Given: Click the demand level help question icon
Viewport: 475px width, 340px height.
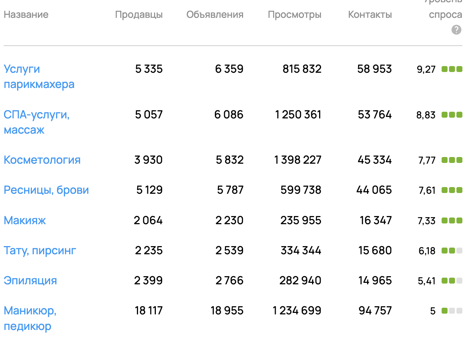Looking at the screenshot, I should click(x=456, y=30).
